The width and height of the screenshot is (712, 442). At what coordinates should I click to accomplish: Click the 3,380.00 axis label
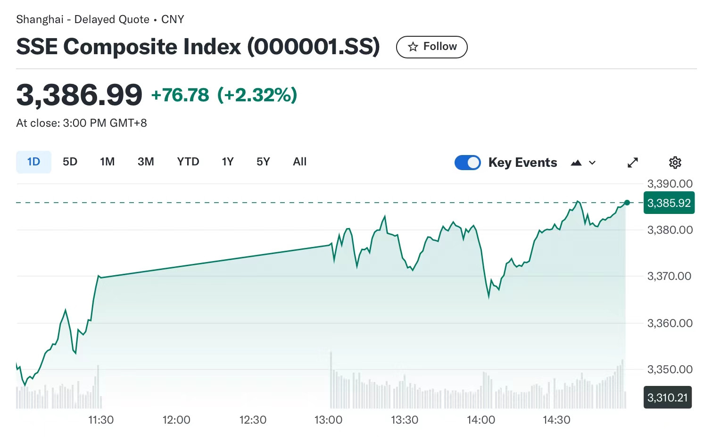(670, 230)
